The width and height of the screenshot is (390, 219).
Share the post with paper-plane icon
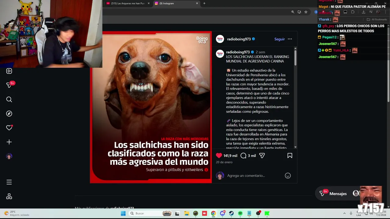tap(262, 155)
